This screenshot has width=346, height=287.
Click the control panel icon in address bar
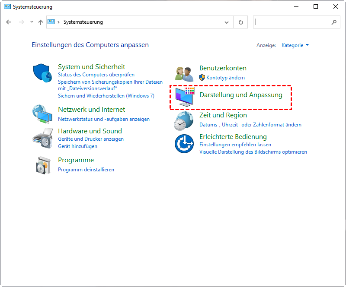click(51, 22)
